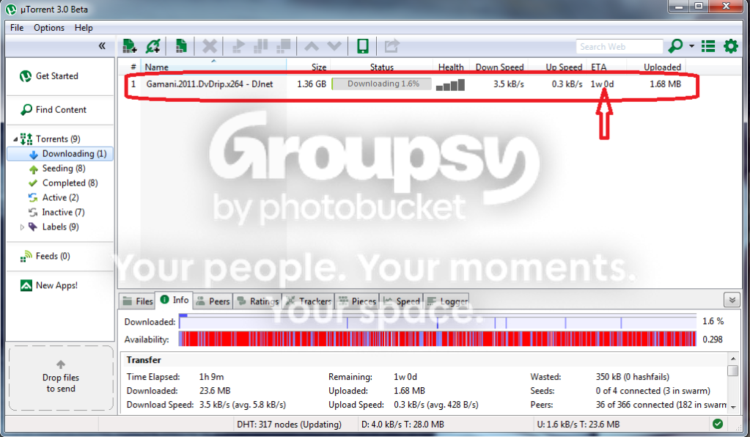Screen dimensions: 750x437
Task: Switch to the Pieces tab
Action: [357, 301]
